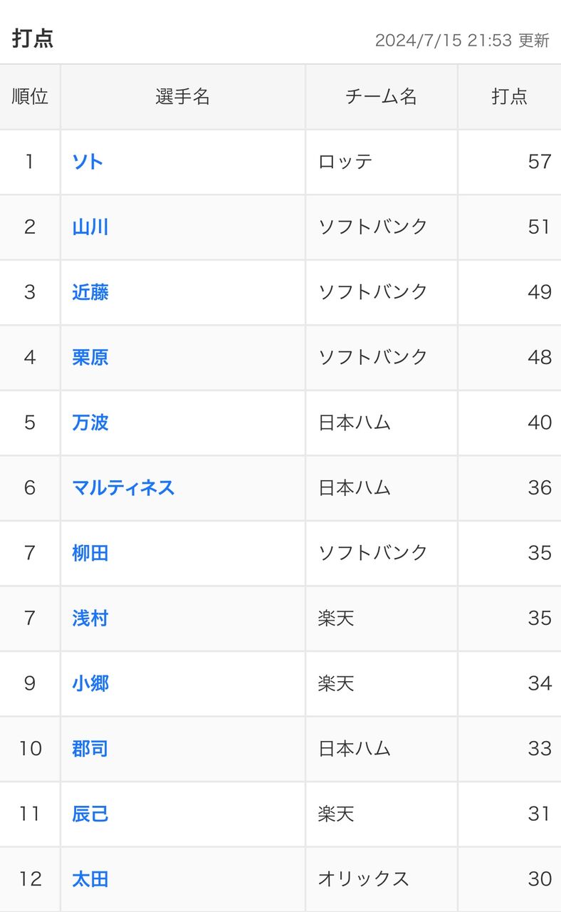Open player link 柳田
This screenshot has height=912, width=561.
coord(90,553)
